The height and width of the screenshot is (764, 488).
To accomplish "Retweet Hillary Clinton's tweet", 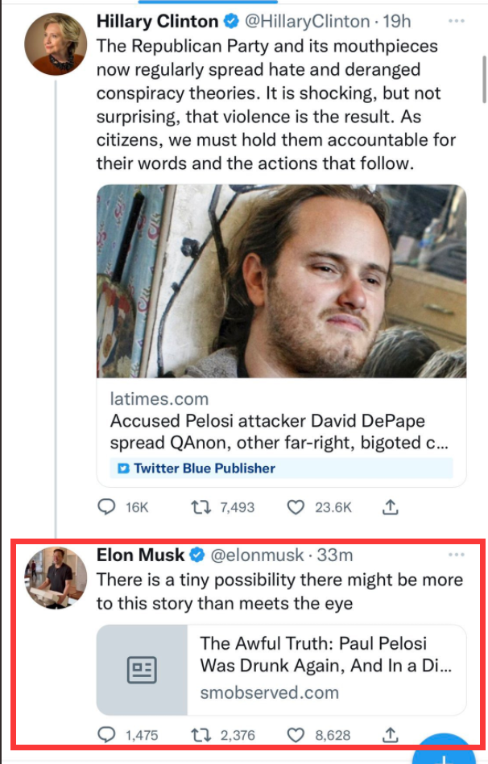I will point(197,507).
